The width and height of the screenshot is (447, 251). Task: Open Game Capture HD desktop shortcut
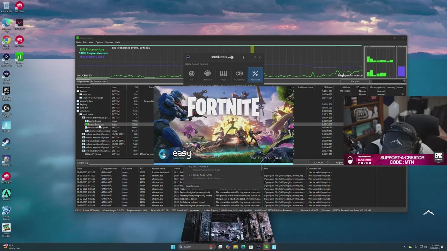pos(6,59)
